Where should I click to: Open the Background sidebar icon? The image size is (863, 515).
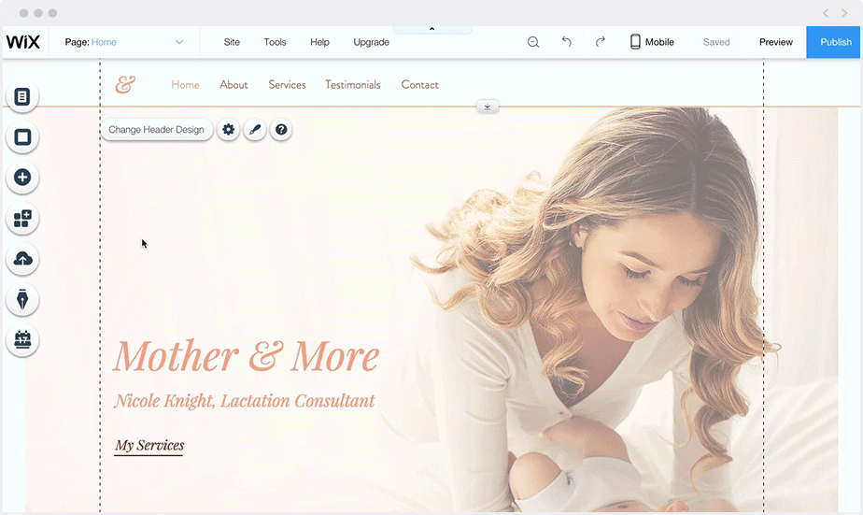[22, 137]
